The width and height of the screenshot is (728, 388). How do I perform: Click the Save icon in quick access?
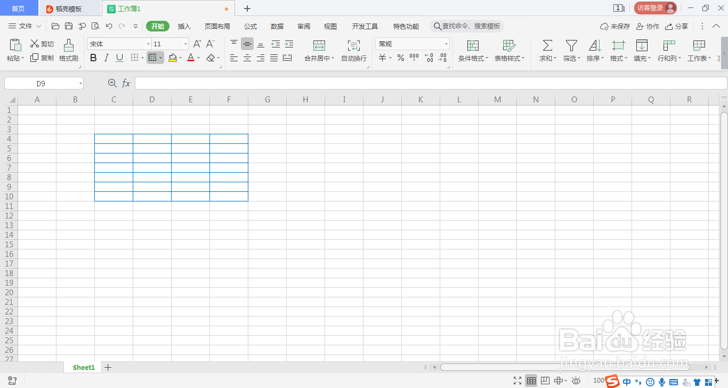[69, 26]
